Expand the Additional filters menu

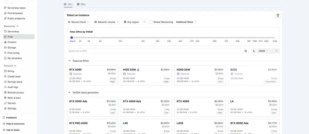point(186,22)
